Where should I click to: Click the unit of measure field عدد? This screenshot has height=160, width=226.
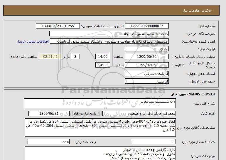coord(48,142)
